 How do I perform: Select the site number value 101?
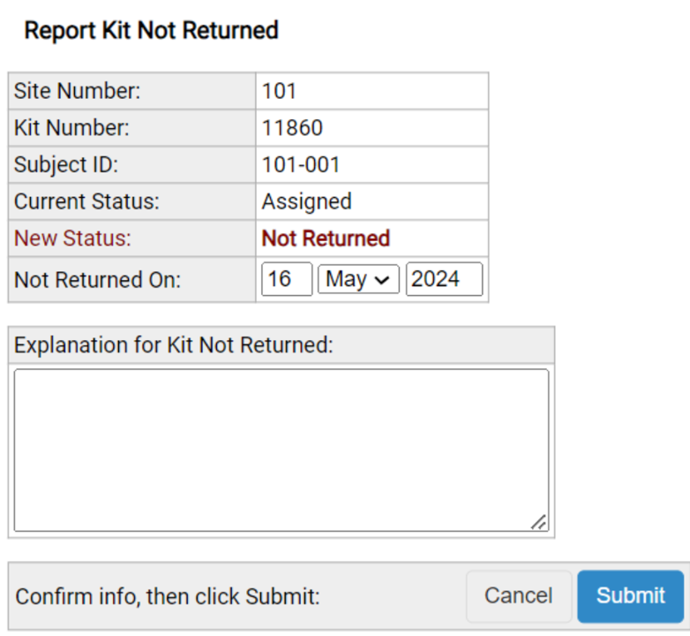279,91
